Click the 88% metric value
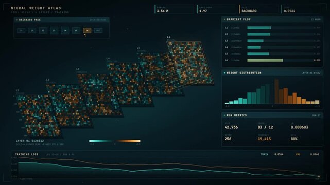 (x=294, y=139)
